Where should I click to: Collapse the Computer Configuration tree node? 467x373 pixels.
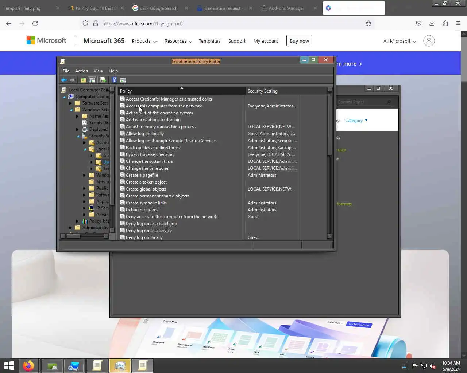pos(65,97)
